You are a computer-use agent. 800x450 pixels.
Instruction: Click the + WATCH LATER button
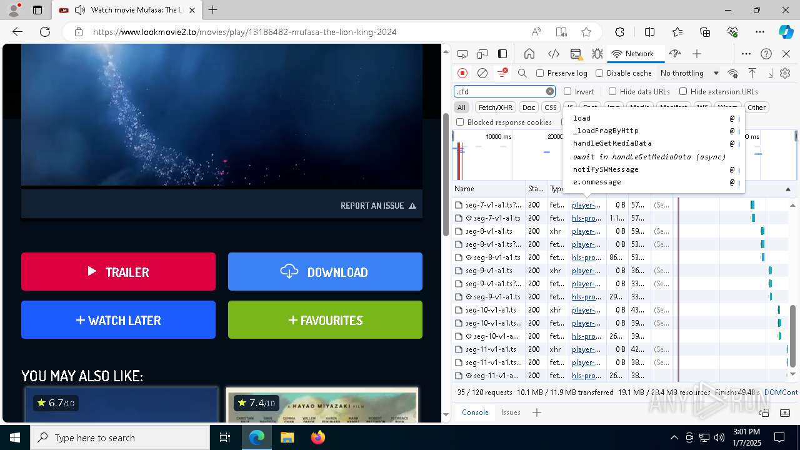pos(118,320)
